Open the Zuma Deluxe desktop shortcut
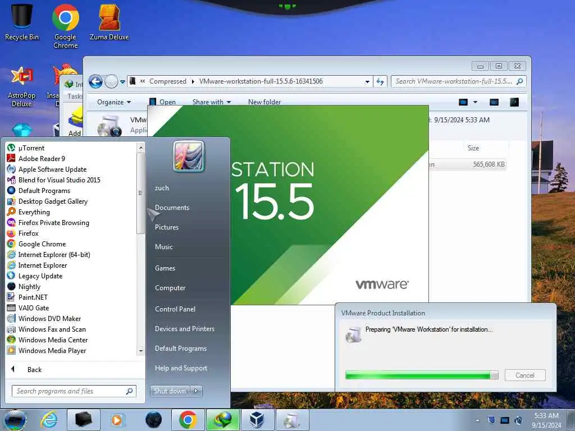Viewport: 575px width, 431px height. [x=109, y=22]
